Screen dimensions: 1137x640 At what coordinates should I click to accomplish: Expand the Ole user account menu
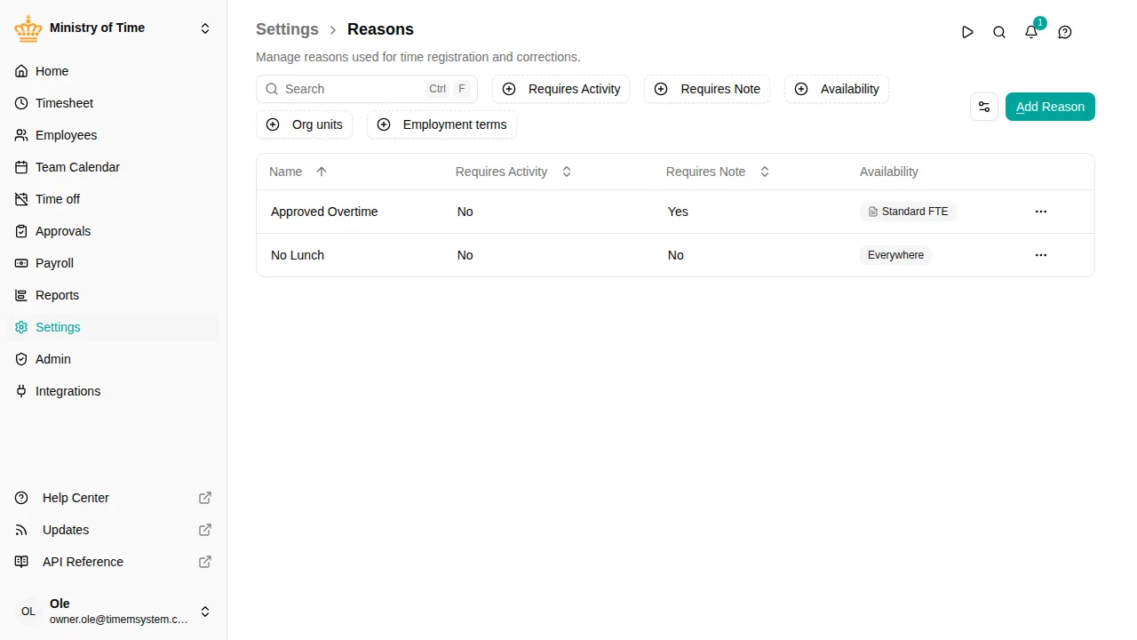205,612
